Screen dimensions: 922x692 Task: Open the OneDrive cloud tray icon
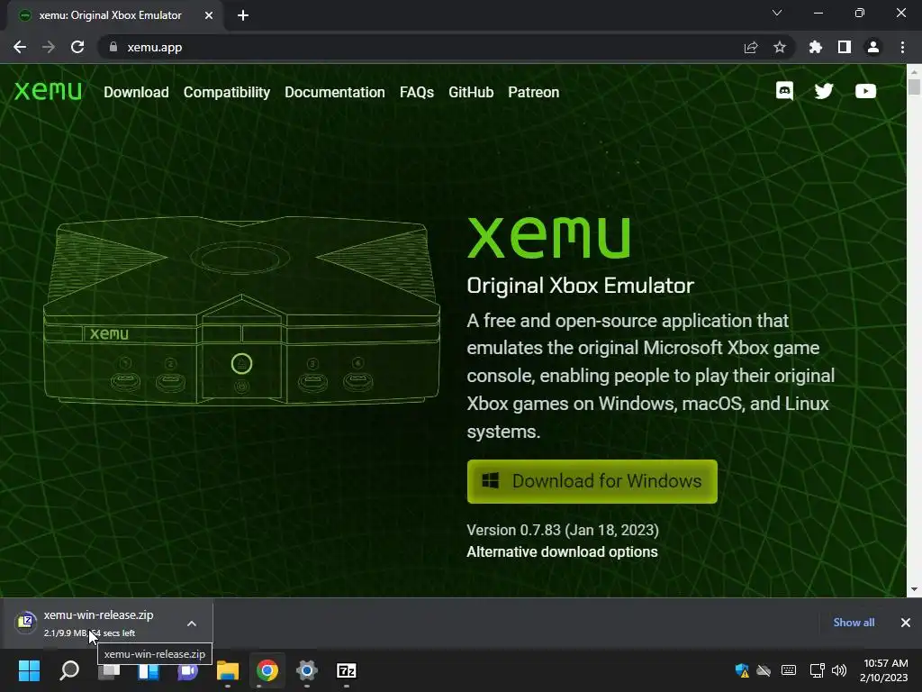[764, 670]
